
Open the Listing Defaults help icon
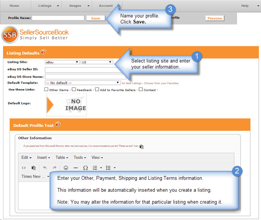43,52
